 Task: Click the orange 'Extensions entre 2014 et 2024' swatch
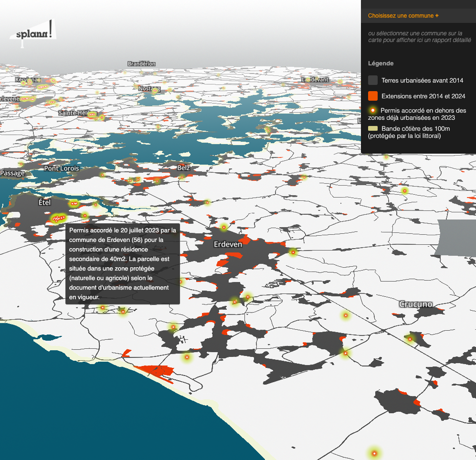pos(373,96)
